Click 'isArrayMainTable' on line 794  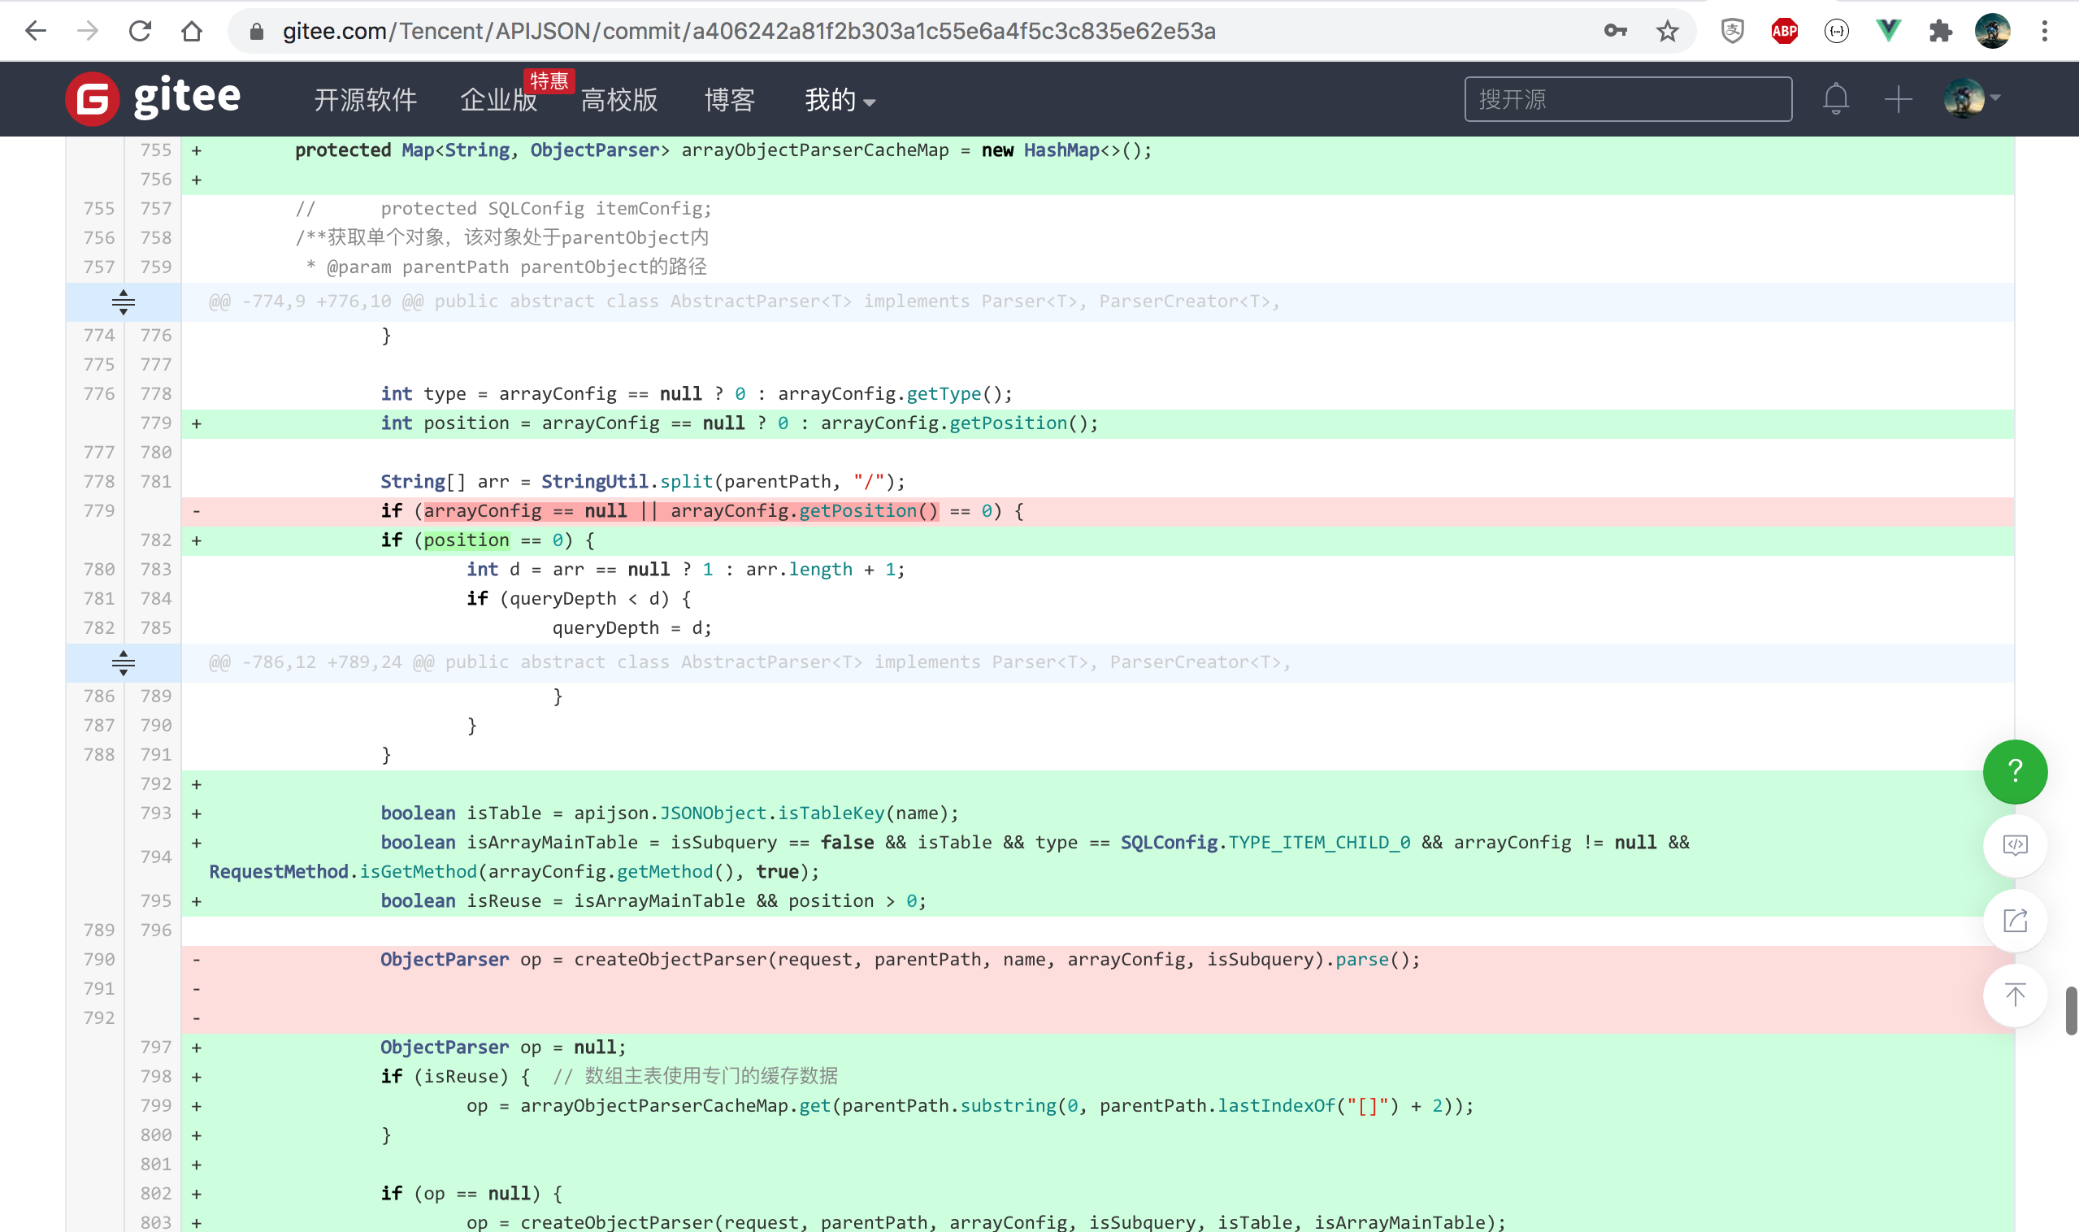pyautogui.click(x=552, y=842)
